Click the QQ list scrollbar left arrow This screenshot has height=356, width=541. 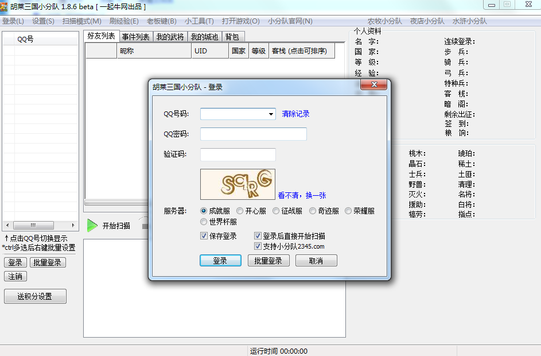[x=7, y=225]
